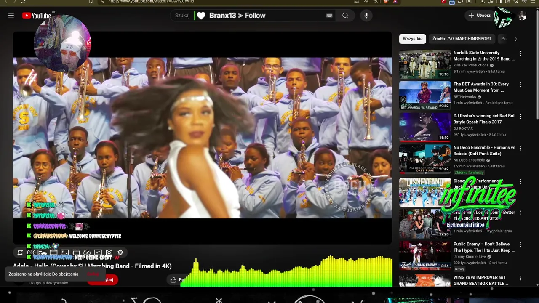Go to YouTube home via logo

[37, 16]
